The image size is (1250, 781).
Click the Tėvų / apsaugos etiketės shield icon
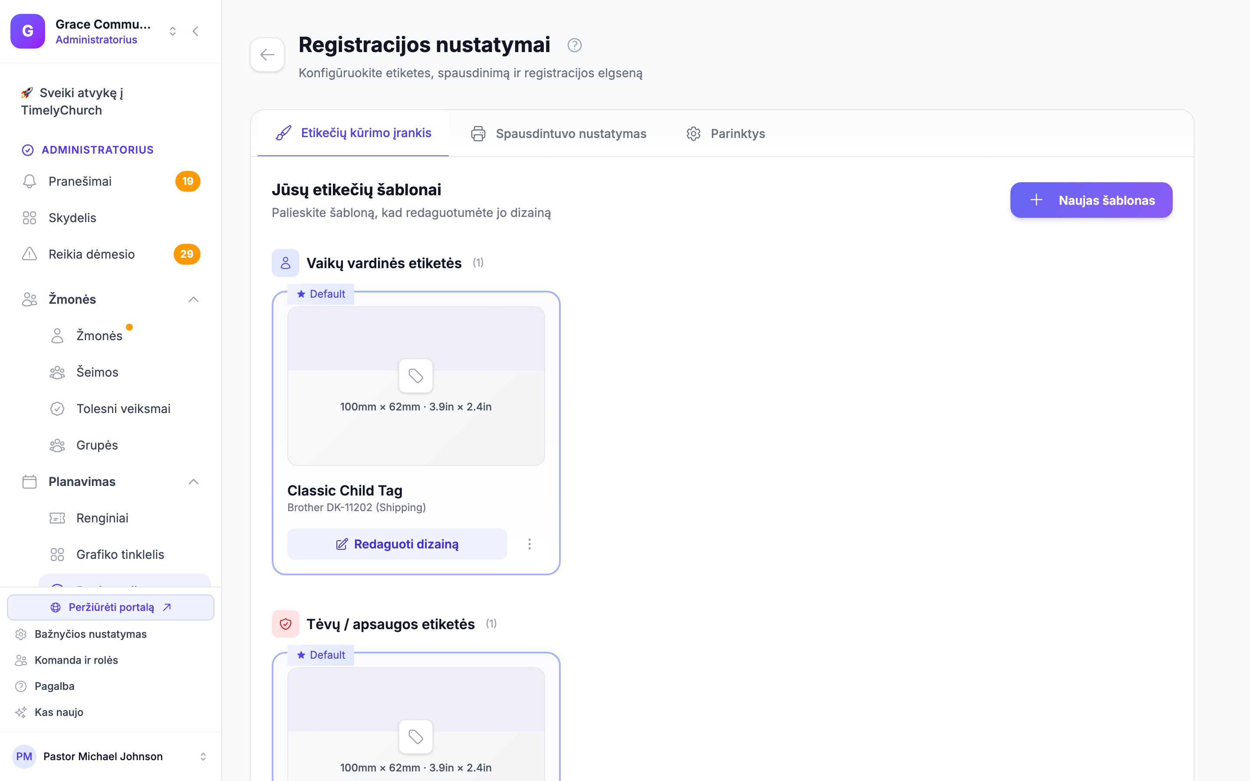point(286,624)
